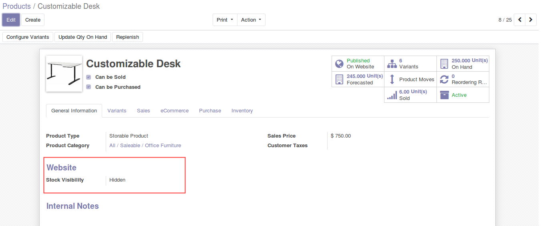Click the Customizable Desk product image

pos(64,74)
